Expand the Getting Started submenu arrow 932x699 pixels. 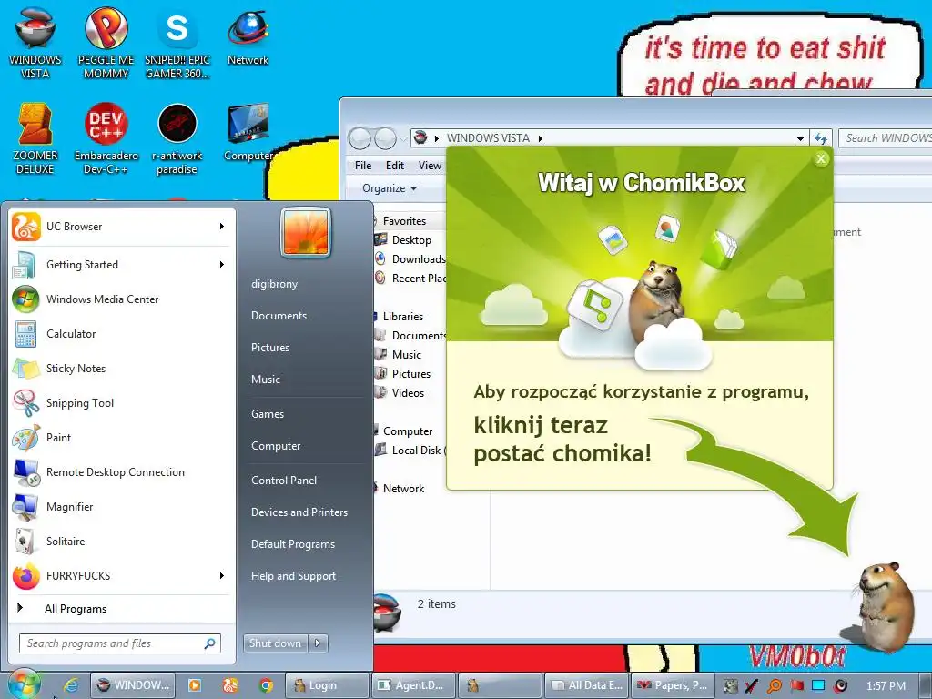point(222,265)
